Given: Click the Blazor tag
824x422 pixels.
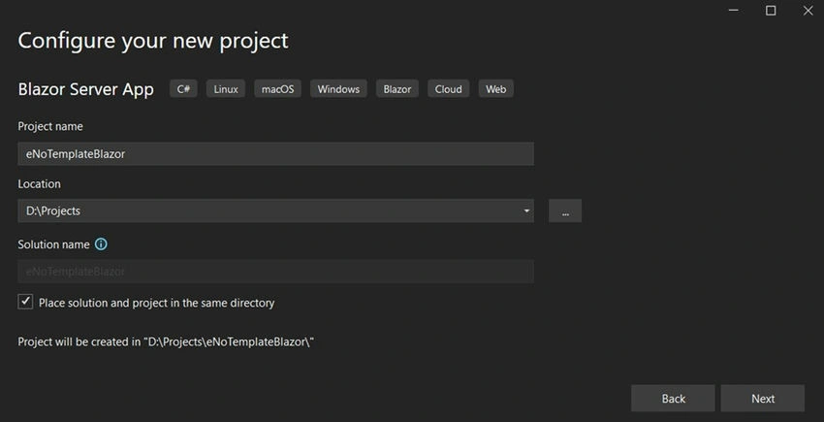Looking at the screenshot, I should point(397,89).
